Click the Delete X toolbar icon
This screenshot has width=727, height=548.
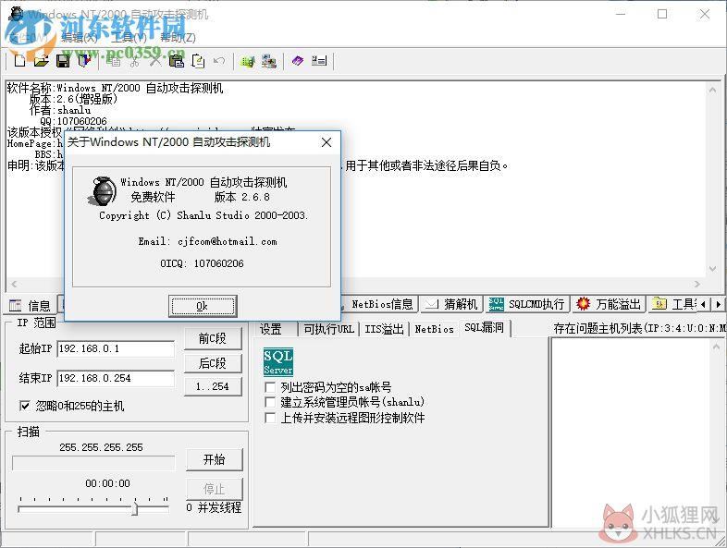155,61
